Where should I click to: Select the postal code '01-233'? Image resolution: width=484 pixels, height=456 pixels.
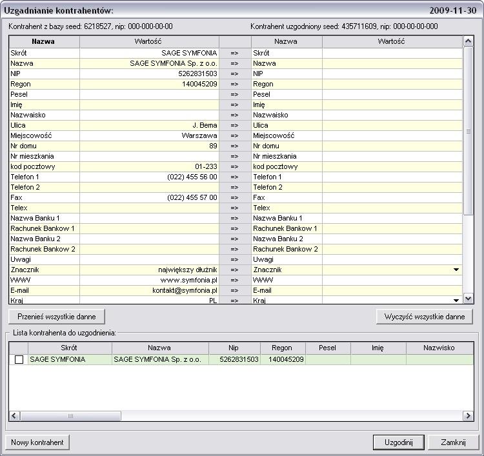(x=206, y=166)
